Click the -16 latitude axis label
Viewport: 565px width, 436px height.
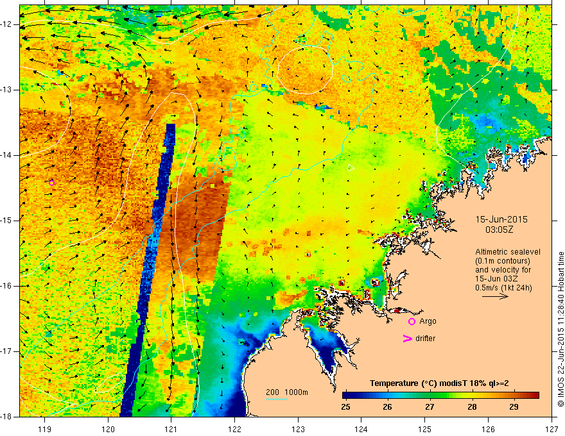pos(6,286)
